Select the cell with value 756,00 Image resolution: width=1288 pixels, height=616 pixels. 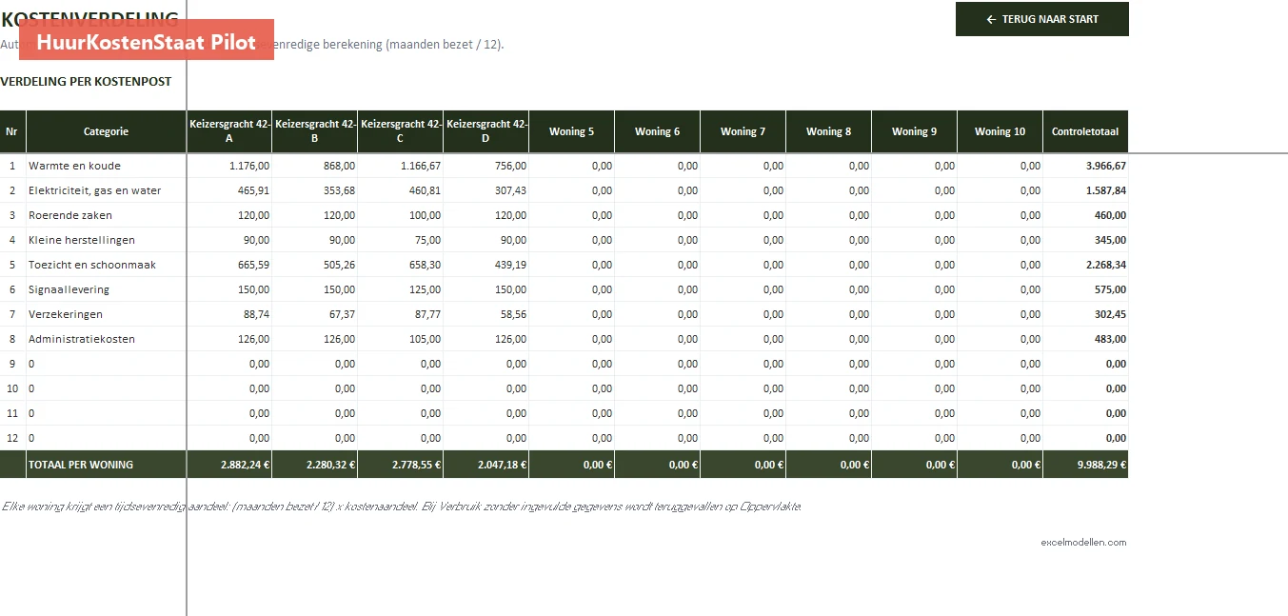[x=486, y=166]
